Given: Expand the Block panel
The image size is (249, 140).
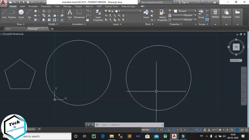Looking at the screenshot, I should (x=149, y=24).
